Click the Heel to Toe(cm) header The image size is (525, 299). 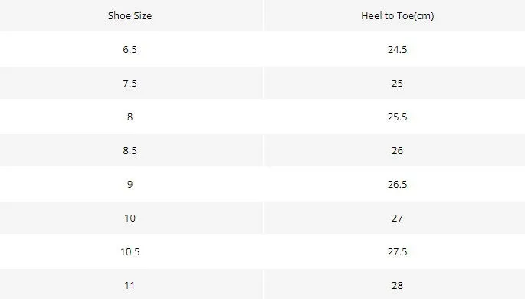click(x=398, y=16)
